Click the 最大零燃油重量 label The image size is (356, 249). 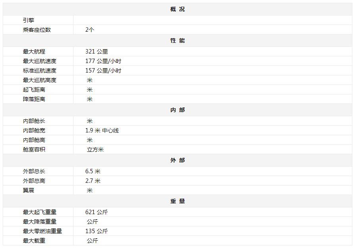(42, 231)
